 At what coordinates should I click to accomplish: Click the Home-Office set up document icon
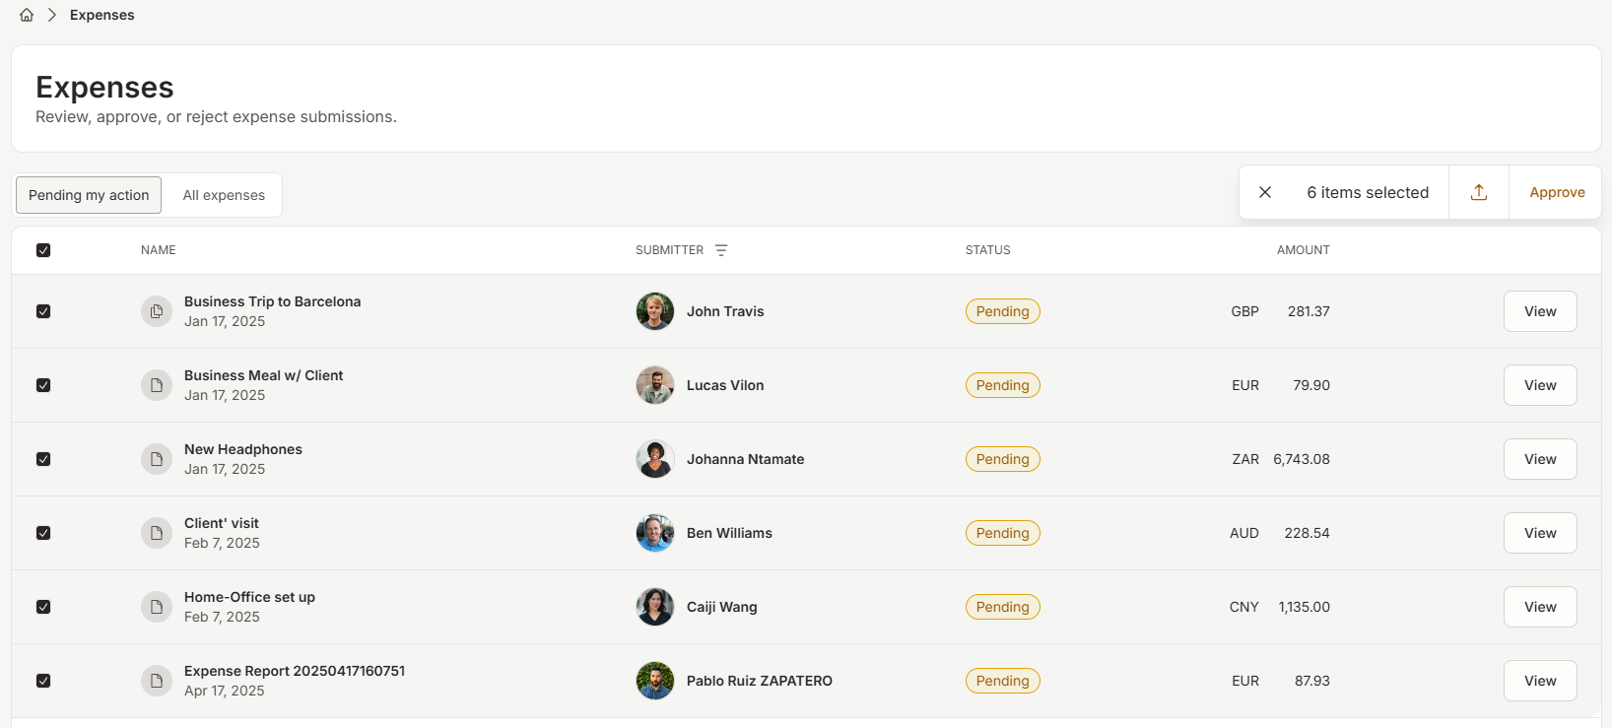(157, 607)
